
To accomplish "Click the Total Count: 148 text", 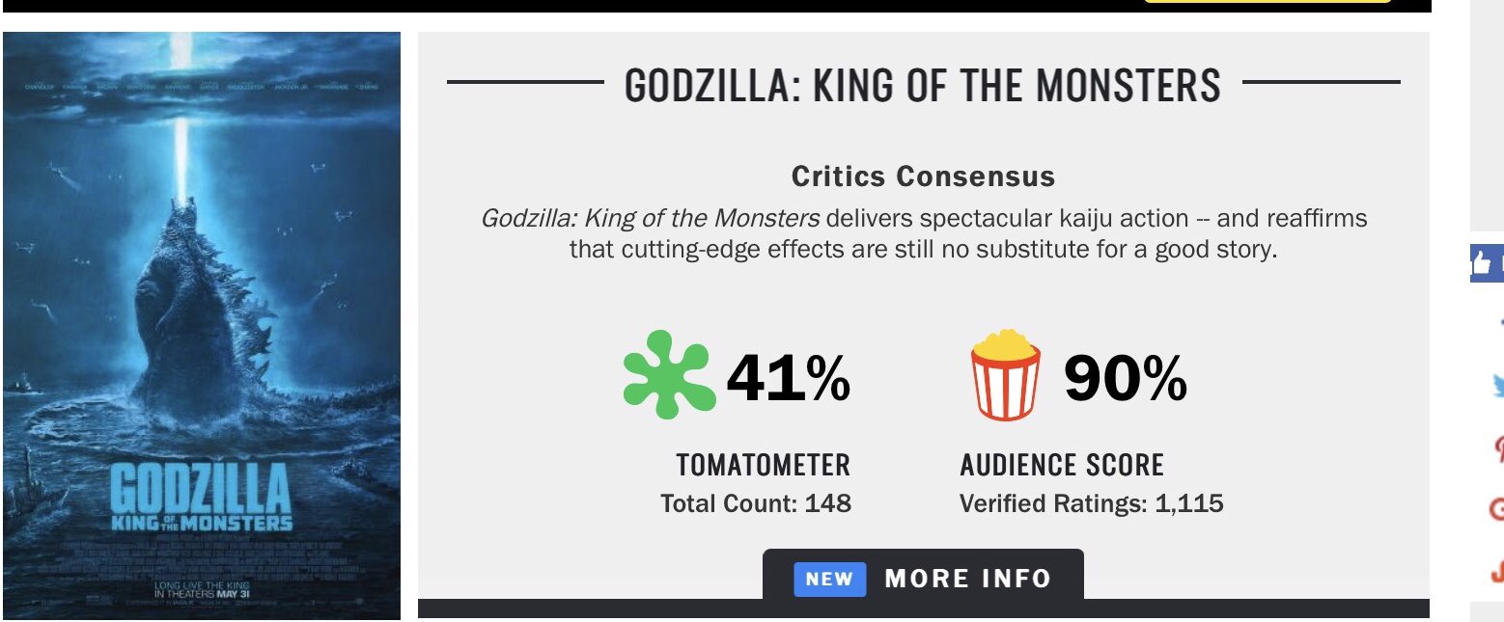I will (x=756, y=503).
